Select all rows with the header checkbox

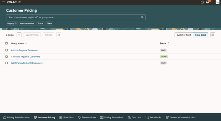[6, 43]
